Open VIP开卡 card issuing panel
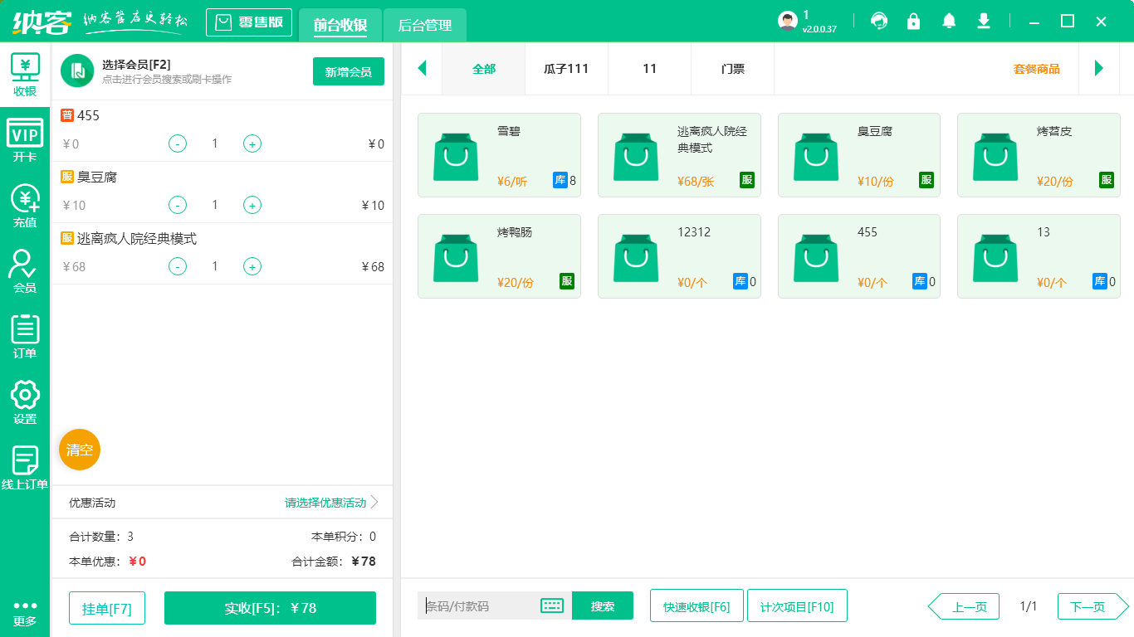The height and width of the screenshot is (637, 1134). pyautogui.click(x=25, y=139)
